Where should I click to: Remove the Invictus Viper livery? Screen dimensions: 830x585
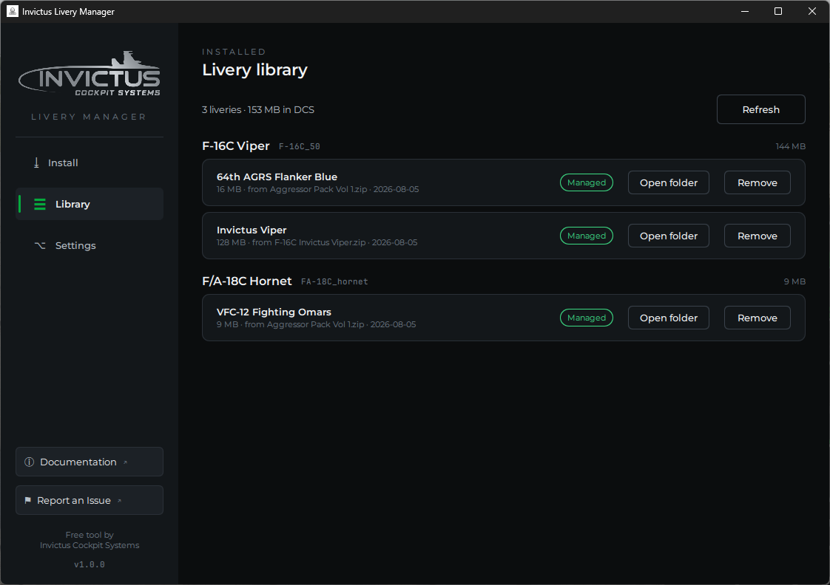pyautogui.click(x=757, y=236)
